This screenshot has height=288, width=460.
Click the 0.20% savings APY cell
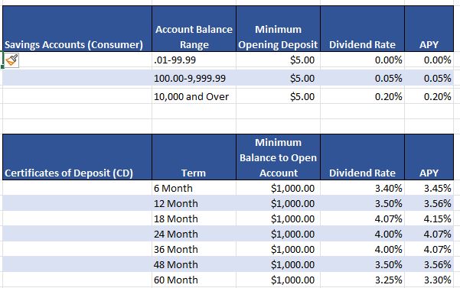tap(429, 96)
